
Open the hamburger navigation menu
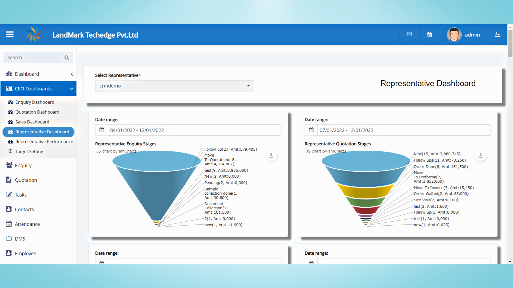[x=10, y=34]
